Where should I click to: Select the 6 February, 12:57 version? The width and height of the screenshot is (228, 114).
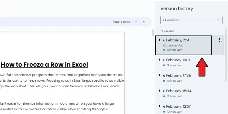click(177, 106)
